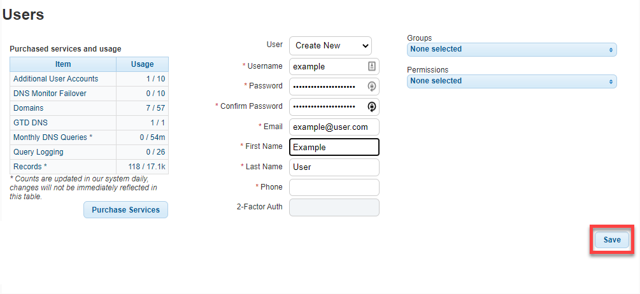Select the DNS Monitor Failover row
Screen dimensions: 640x294
click(89, 94)
